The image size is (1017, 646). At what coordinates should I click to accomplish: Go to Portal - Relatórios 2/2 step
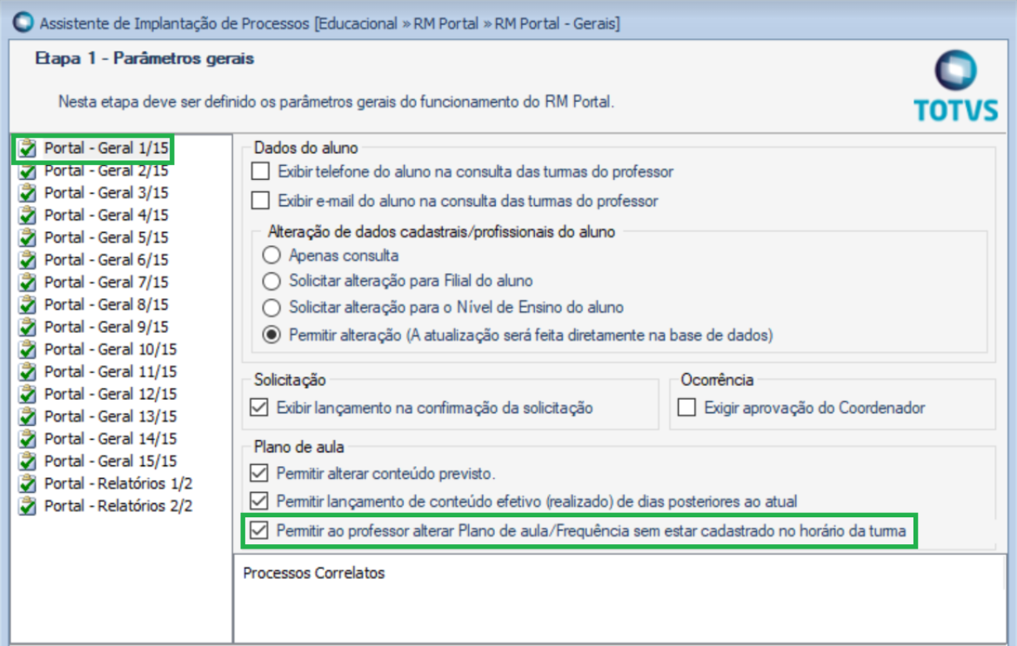(118, 506)
